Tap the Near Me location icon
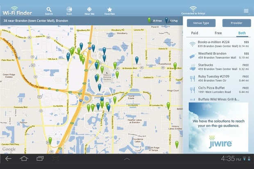The width and height of the screenshot is (254, 169). (89, 10)
